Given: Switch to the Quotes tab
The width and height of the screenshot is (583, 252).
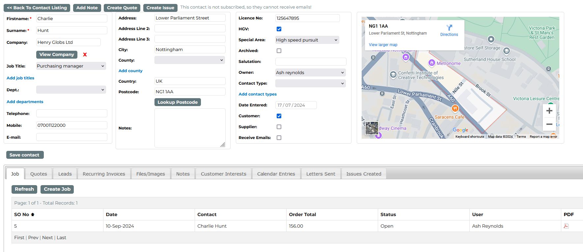Looking at the screenshot, I should coord(39,174).
